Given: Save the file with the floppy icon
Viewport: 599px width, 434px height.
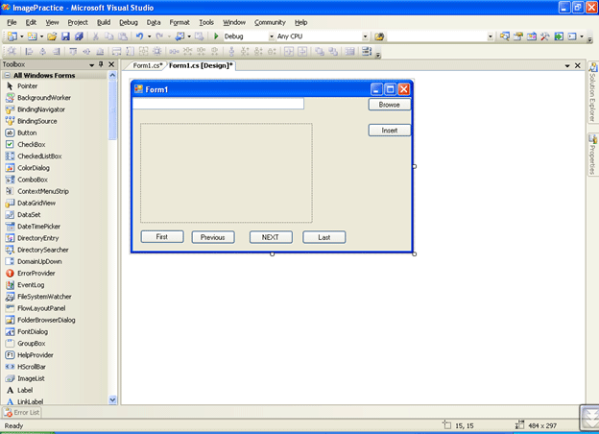Looking at the screenshot, I should (x=65, y=36).
